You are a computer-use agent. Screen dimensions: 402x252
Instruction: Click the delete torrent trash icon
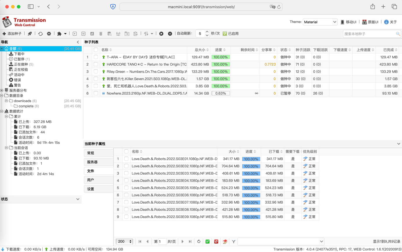tap(101, 34)
